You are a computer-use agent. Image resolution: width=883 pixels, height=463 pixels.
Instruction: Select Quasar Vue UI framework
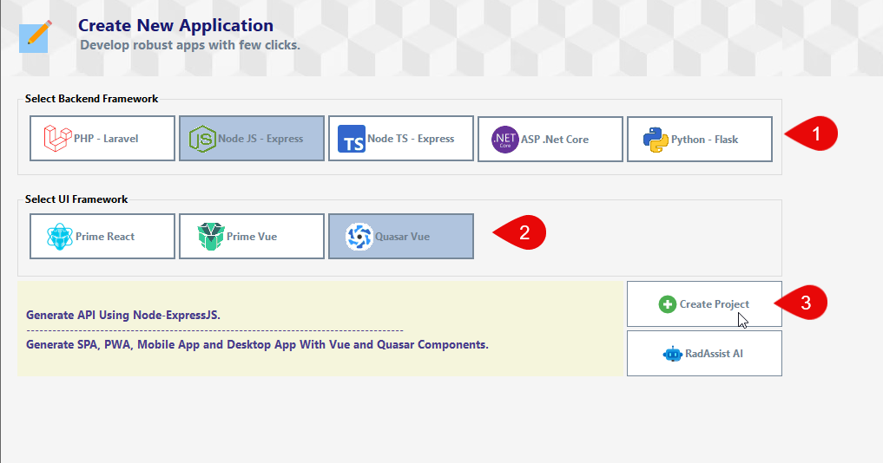(401, 237)
